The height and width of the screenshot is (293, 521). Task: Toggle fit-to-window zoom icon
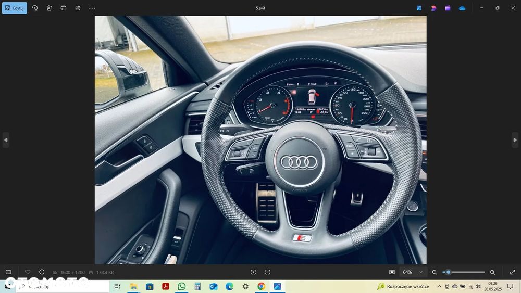392,272
